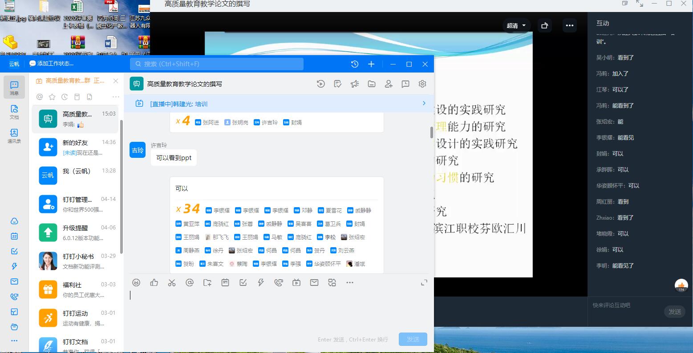Click the scissors screenshot tool icon
This screenshot has height=353, width=693.
172,282
